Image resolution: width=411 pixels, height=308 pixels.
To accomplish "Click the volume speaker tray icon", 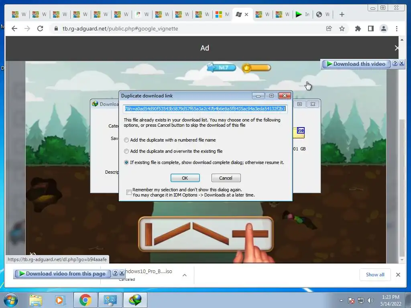I will 370,300.
